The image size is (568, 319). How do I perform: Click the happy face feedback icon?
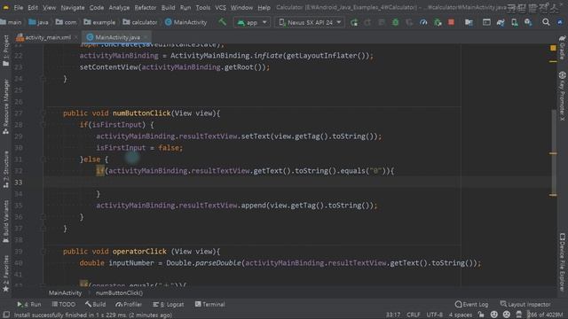(493, 315)
